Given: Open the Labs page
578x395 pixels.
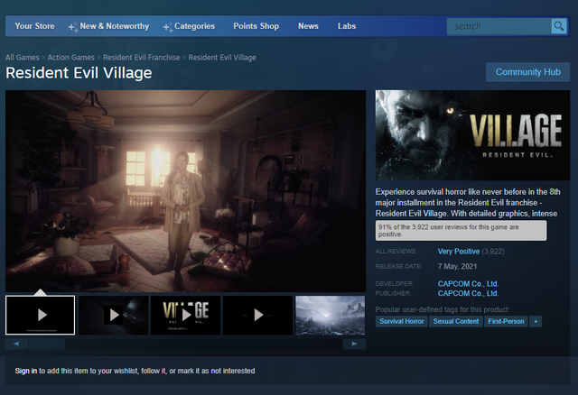Looking at the screenshot, I should [x=347, y=26].
